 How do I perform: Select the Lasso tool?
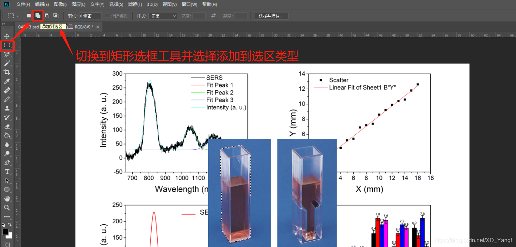[7, 54]
